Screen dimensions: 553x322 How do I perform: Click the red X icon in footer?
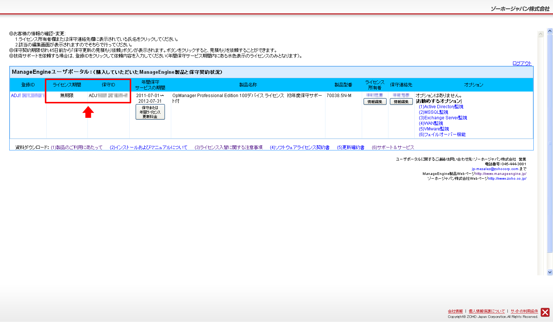(545, 312)
